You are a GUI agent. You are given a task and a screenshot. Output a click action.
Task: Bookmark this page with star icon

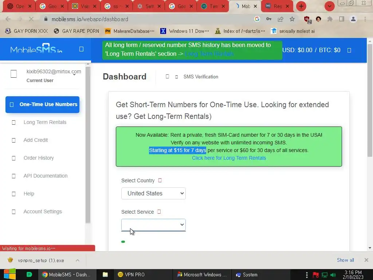pos(292,19)
